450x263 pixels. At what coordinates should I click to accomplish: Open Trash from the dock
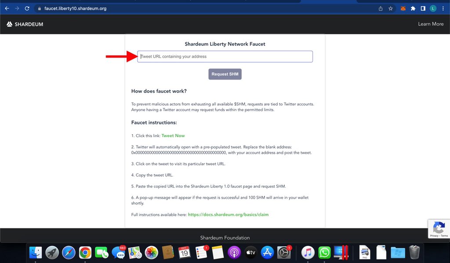point(414,252)
